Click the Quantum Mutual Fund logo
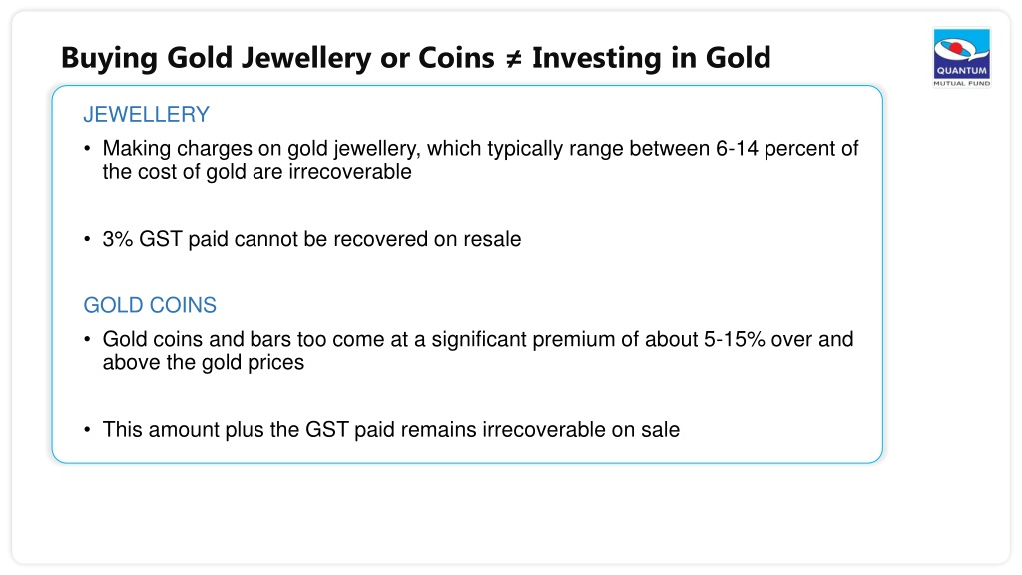 [962, 57]
